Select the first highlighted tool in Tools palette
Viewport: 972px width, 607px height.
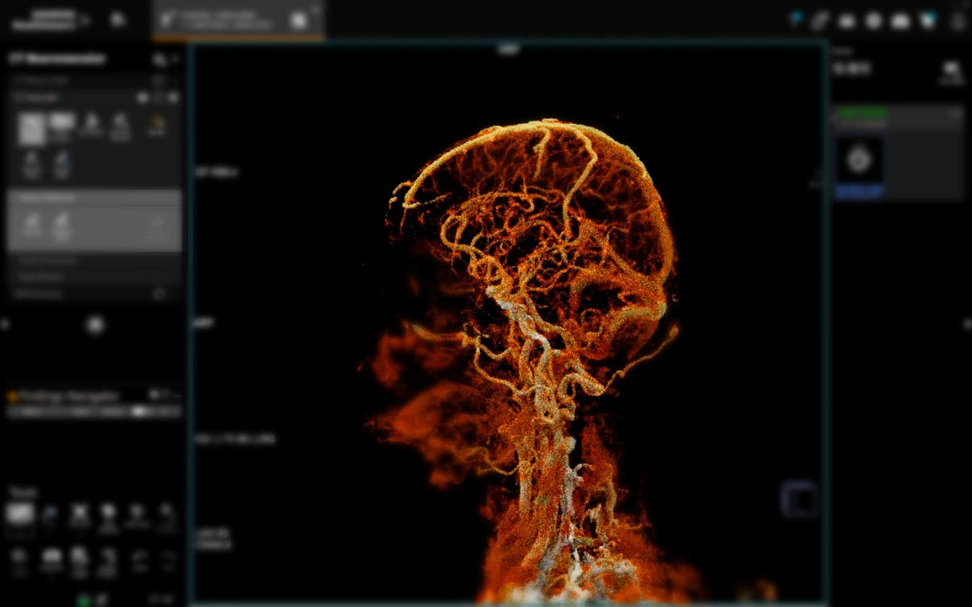click(20, 515)
